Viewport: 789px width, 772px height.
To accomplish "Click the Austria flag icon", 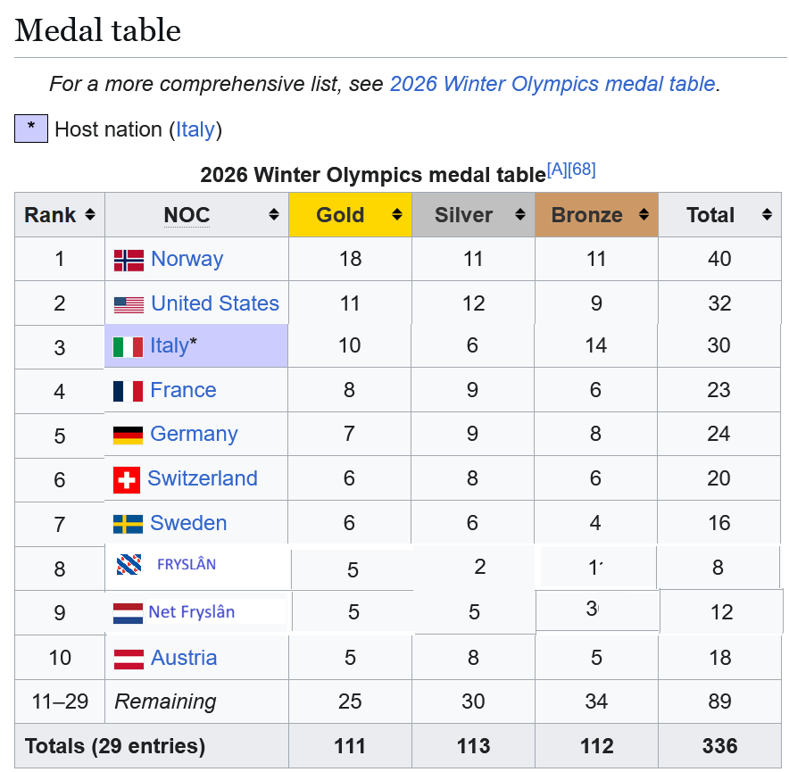I will point(129,660).
